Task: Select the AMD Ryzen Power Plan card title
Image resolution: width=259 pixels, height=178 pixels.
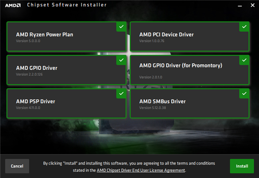Action: click(x=45, y=34)
